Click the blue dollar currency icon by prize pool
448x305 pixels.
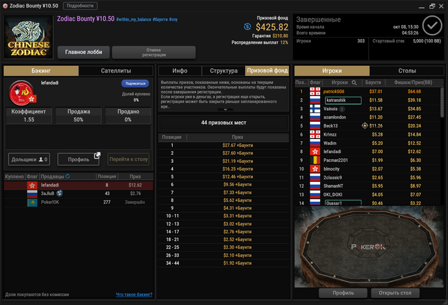click(x=248, y=27)
